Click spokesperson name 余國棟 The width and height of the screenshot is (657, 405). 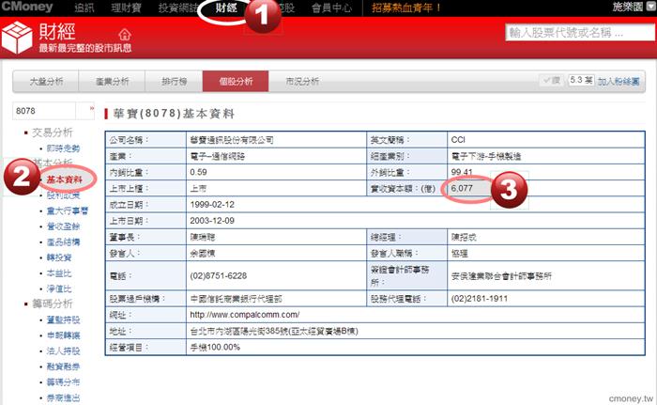[x=203, y=253]
